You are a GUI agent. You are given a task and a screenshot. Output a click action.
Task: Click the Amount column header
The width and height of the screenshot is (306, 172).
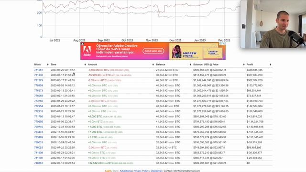92,64
